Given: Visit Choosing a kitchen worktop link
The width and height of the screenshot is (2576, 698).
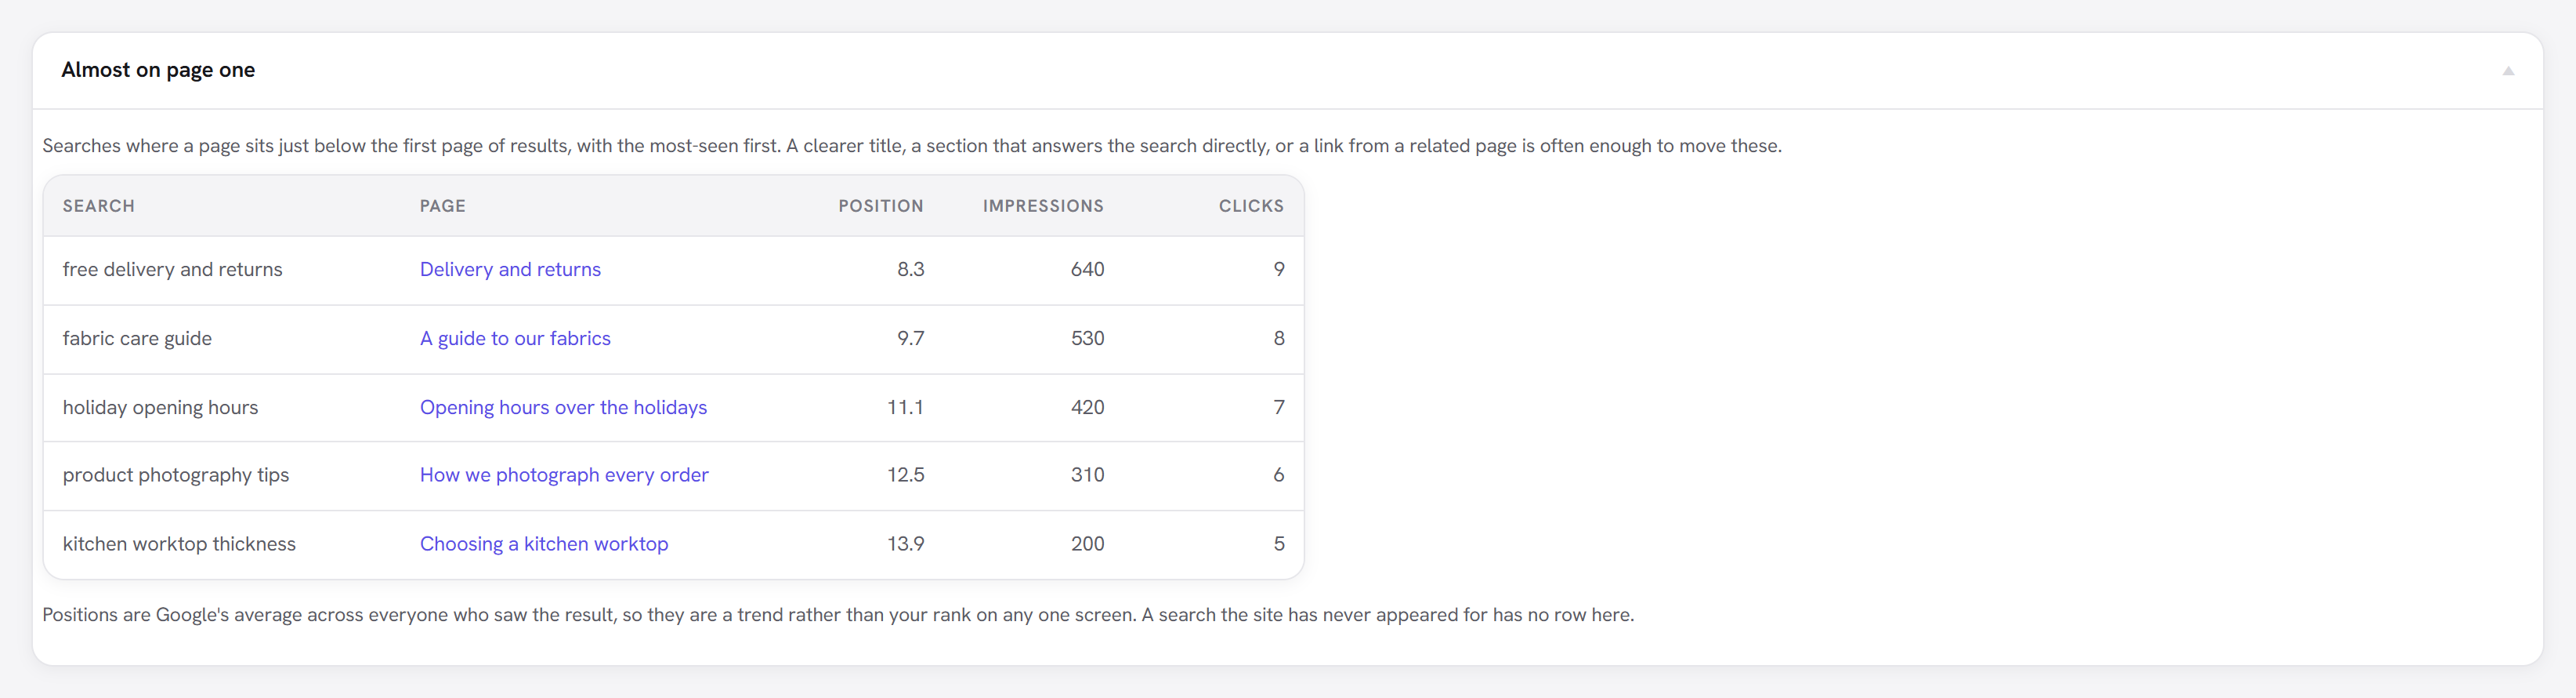Looking at the screenshot, I should click(x=544, y=543).
